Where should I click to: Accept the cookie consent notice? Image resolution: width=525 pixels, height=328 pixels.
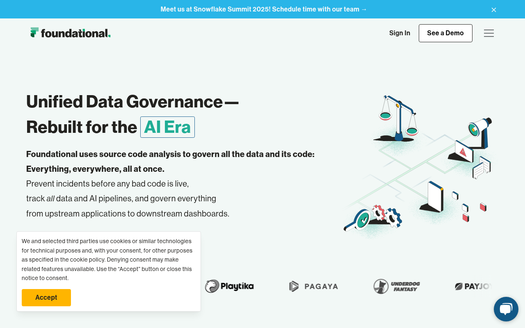[x=46, y=297]
